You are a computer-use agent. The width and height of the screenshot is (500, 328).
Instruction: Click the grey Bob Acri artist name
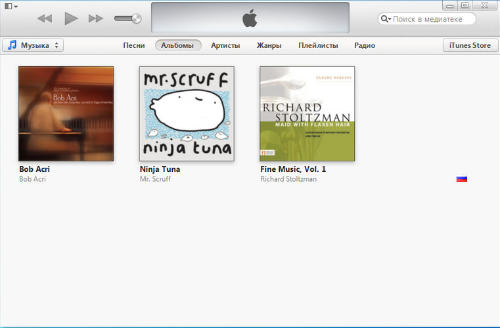33,179
